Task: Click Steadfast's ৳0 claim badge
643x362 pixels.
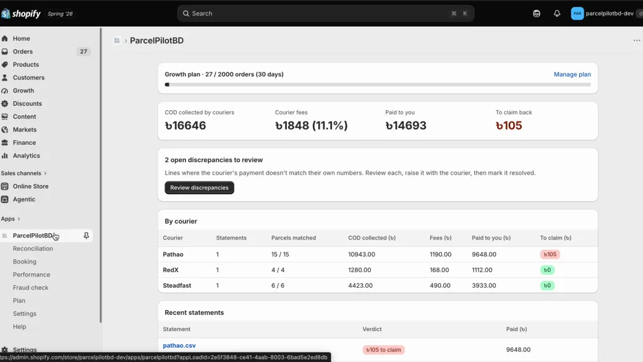Action: click(547, 286)
